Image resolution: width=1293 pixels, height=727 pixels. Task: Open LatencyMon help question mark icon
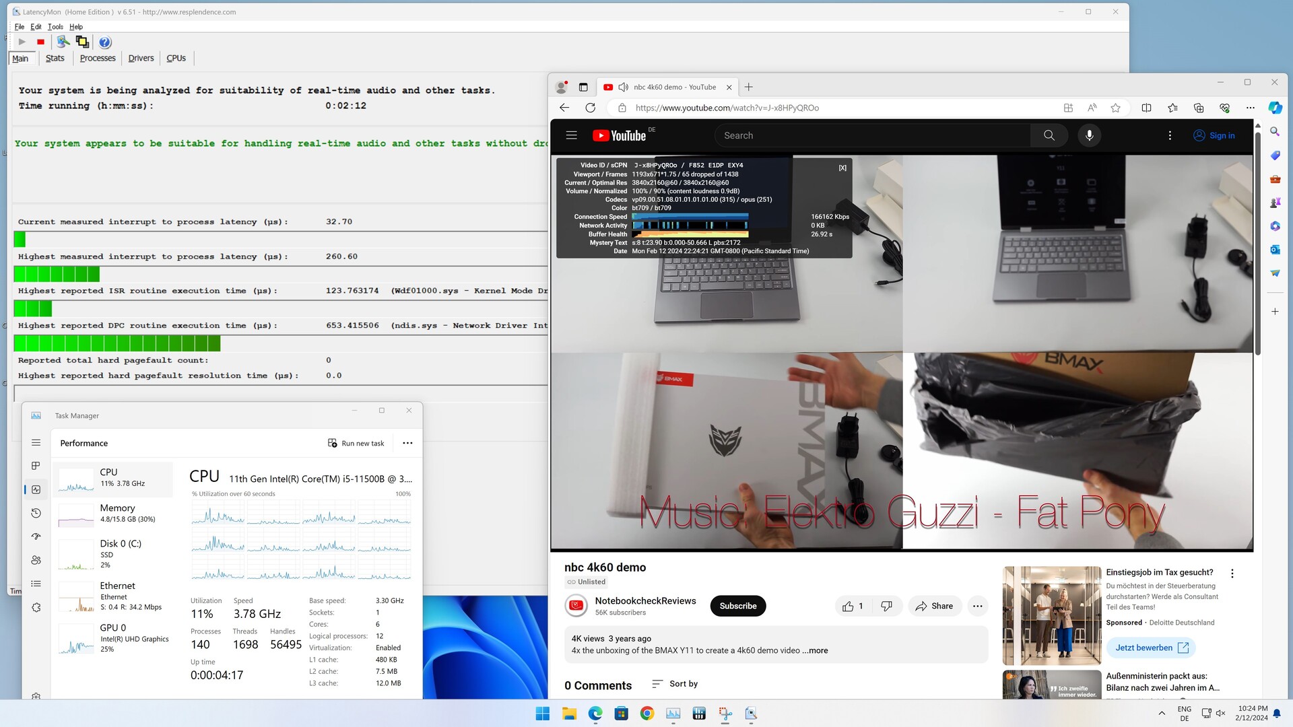(x=105, y=42)
